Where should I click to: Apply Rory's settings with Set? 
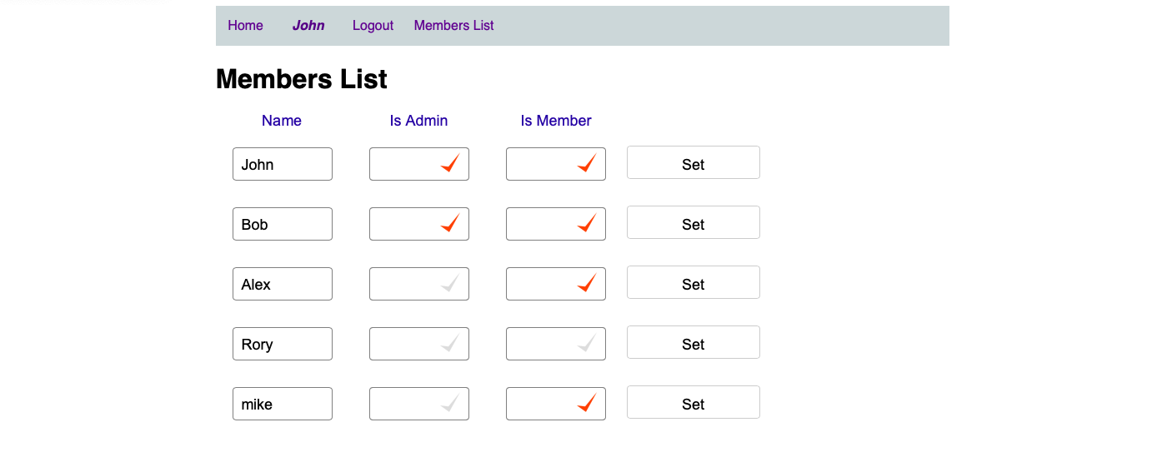point(693,343)
